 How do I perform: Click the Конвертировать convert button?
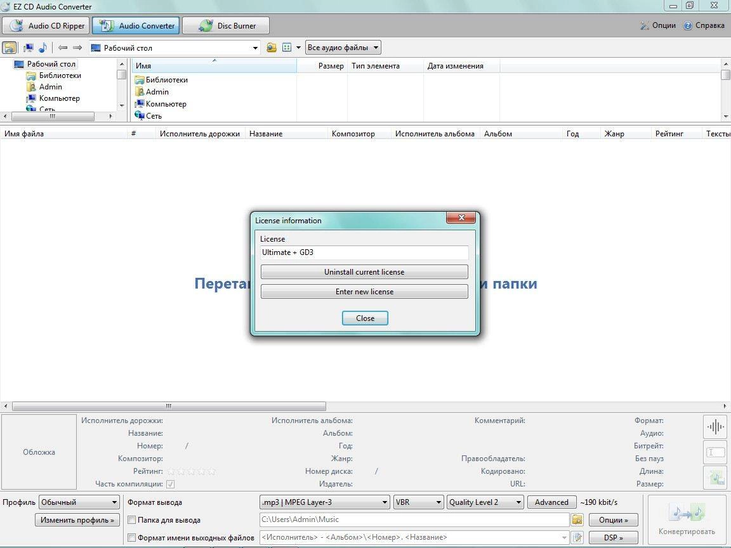tap(686, 519)
